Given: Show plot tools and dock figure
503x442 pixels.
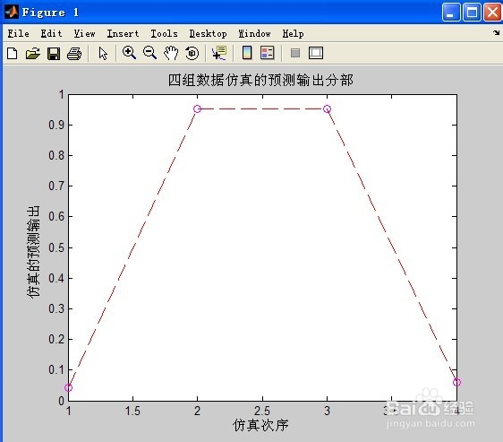Looking at the screenshot, I should pos(316,53).
